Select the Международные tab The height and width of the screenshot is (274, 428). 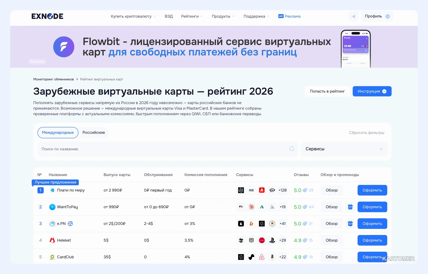coord(58,132)
